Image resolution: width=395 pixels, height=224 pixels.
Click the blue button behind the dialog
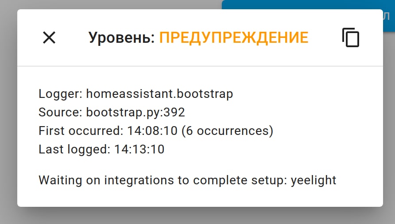(x=310, y=5)
